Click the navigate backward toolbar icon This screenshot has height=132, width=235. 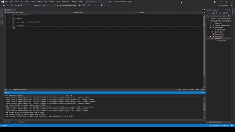pos(4,5)
